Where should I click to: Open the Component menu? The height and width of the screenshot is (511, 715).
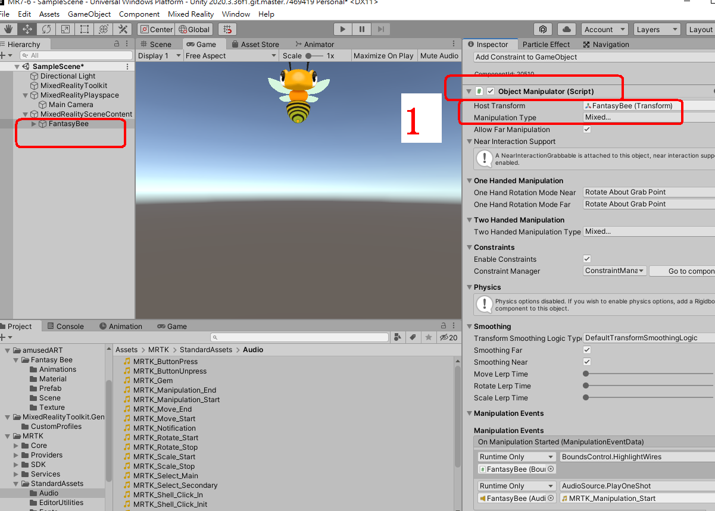click(139, 14)
